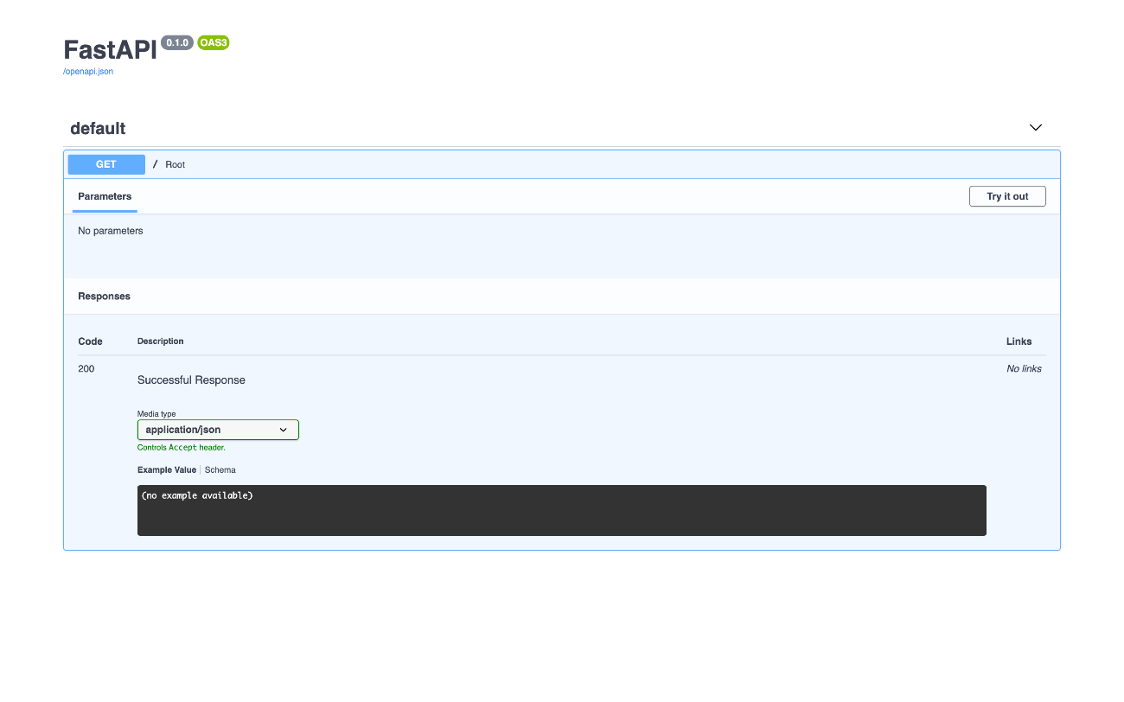Click the Controls Accept header note
Image resolution: width=1124 pixels, height=702 pixels.
click(182, 448)
